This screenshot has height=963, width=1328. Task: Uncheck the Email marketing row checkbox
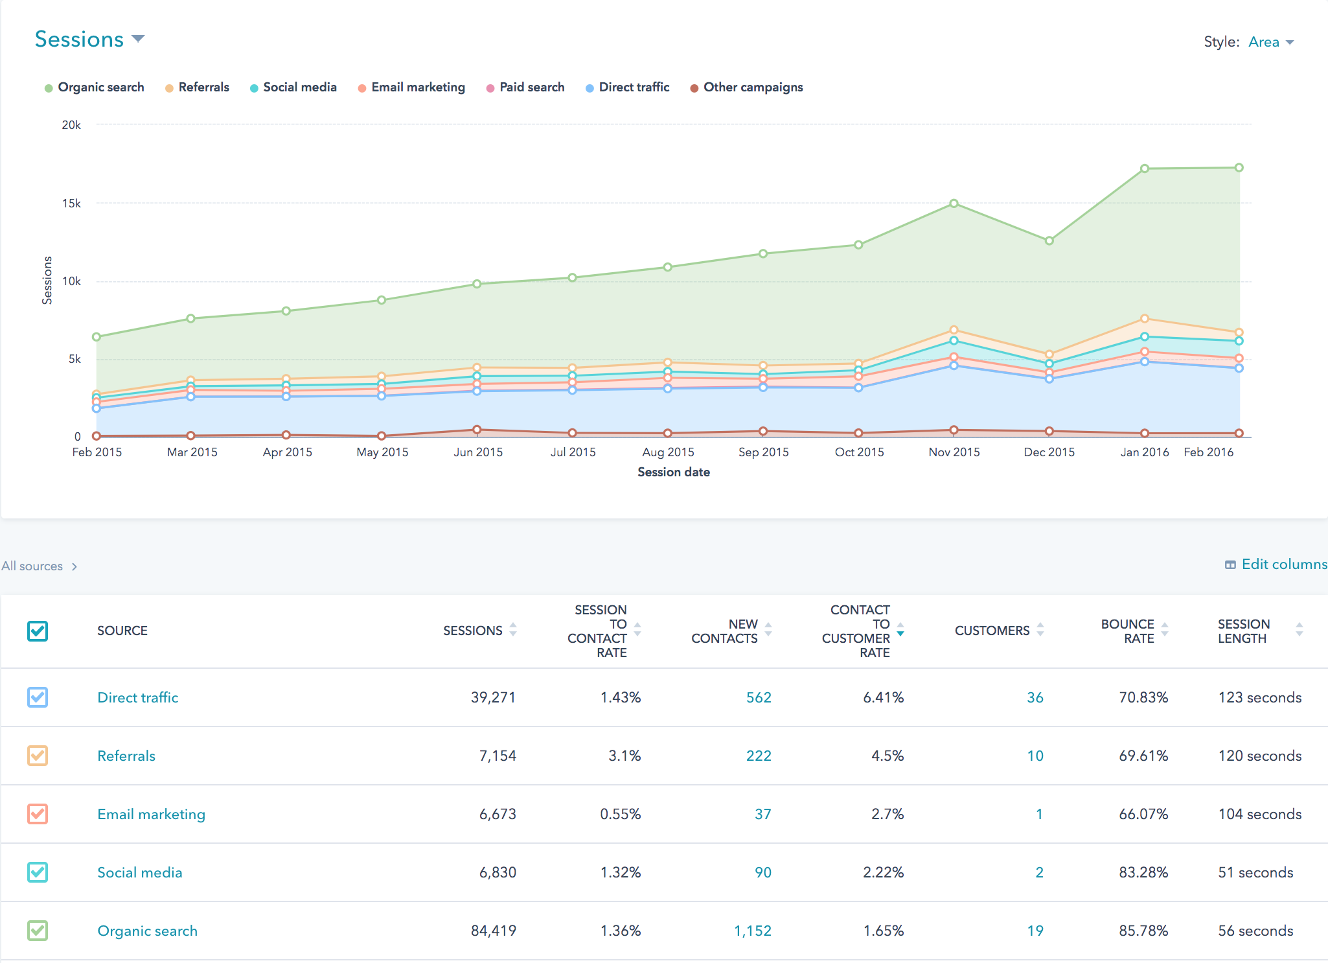(38, 814)
